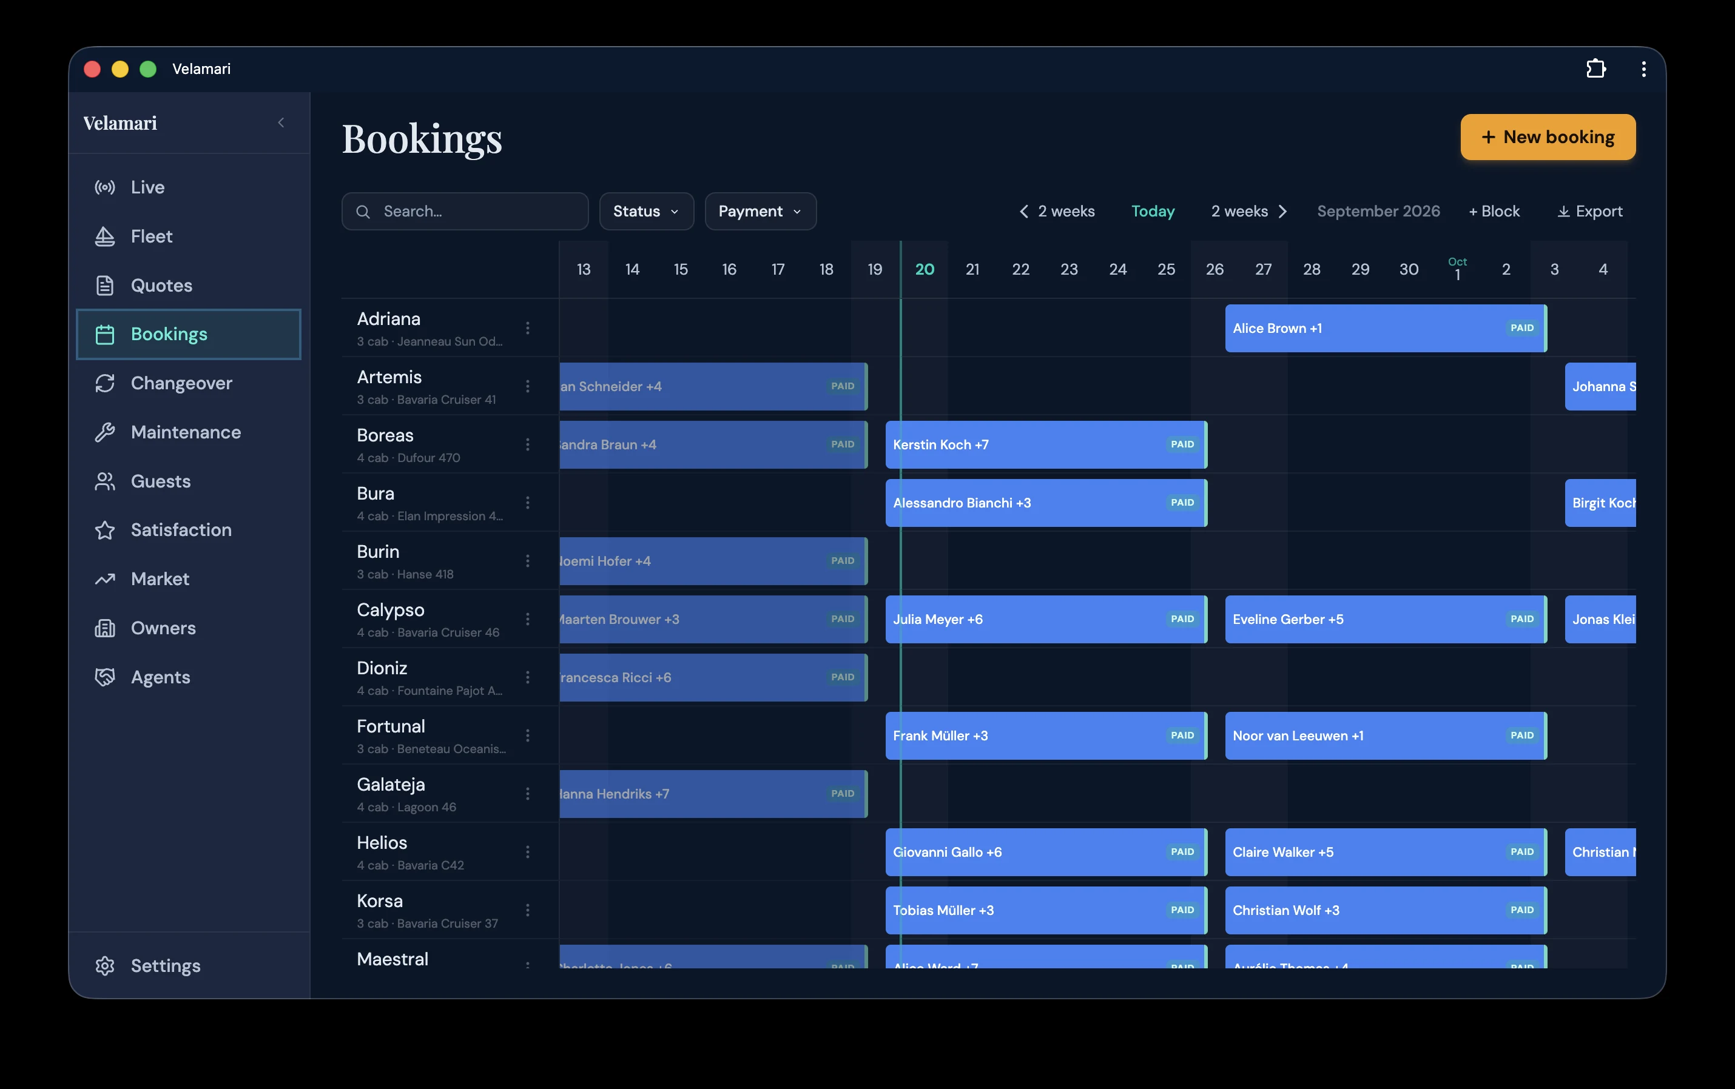This screenshot has height=1089, width=1735.
Task: Open the Christian Wolf +3 booking
Action: click(1386, 910)
